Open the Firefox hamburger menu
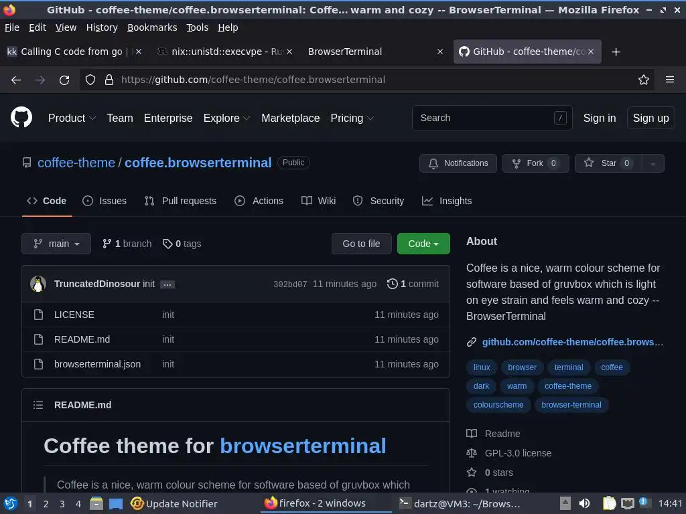 tap(670, 80)
